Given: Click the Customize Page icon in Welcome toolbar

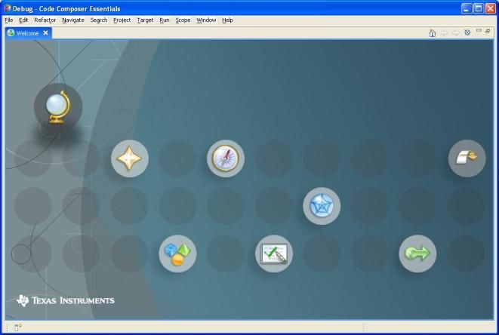Looking at the screenshot, I should [x=467, y=32].
